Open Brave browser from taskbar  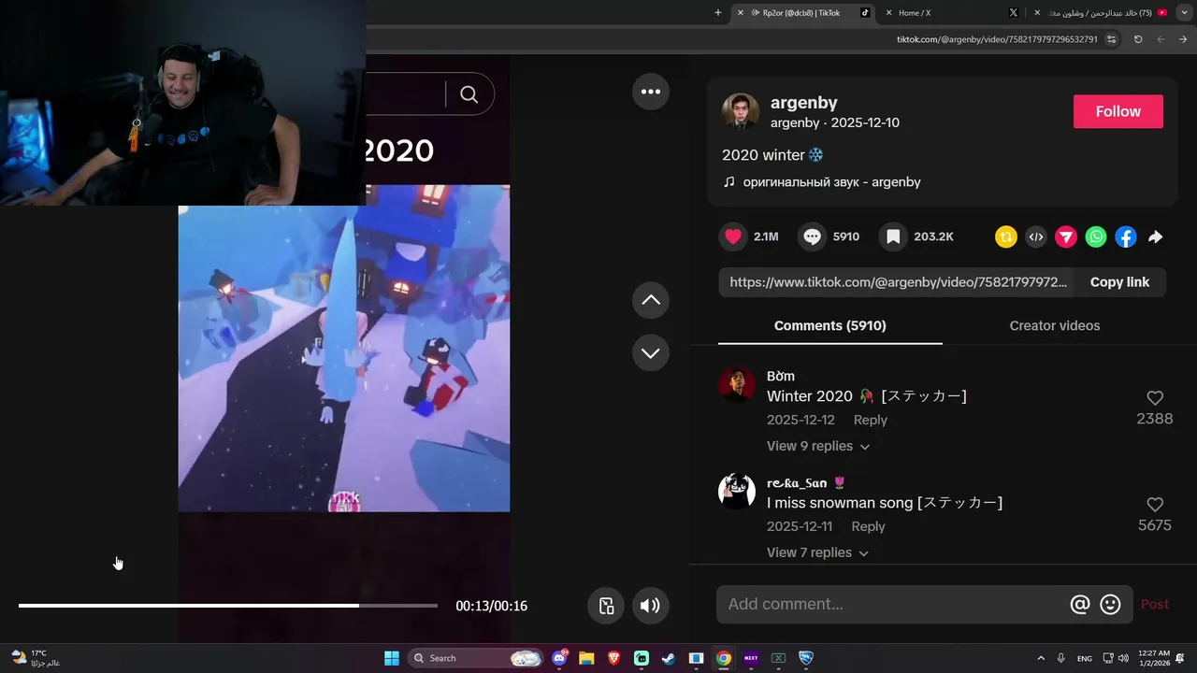point(613,658)
